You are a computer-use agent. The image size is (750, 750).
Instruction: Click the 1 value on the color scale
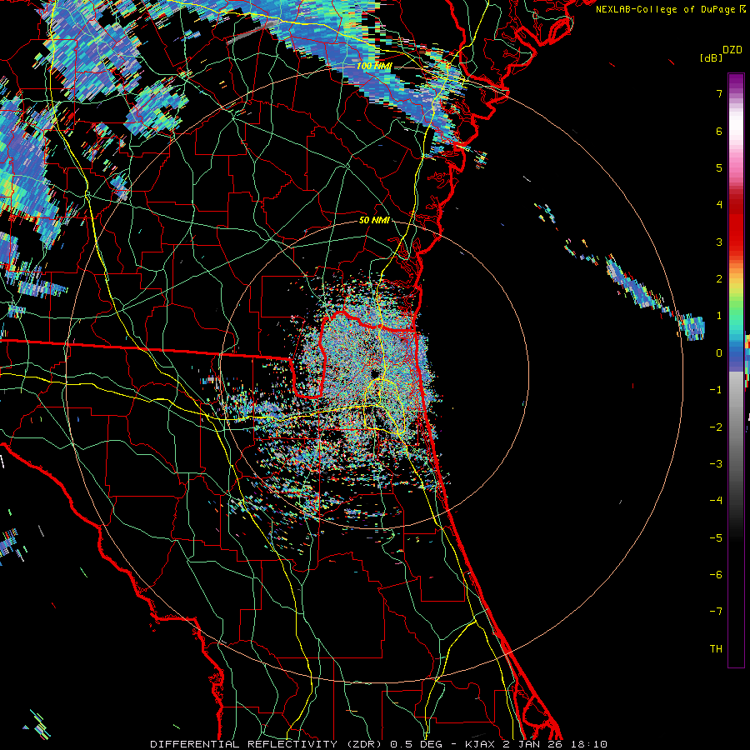tap(719, 316)
